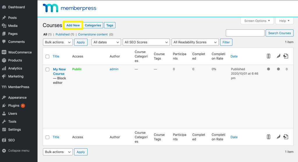Show Published courses filter
The image size is (298, 162).
(63, 34)
